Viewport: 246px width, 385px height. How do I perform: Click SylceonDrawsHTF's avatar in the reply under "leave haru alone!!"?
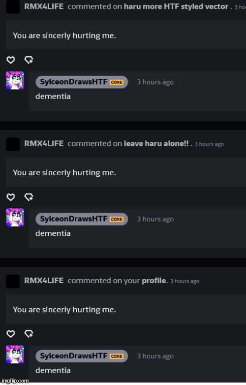[15, 217]
